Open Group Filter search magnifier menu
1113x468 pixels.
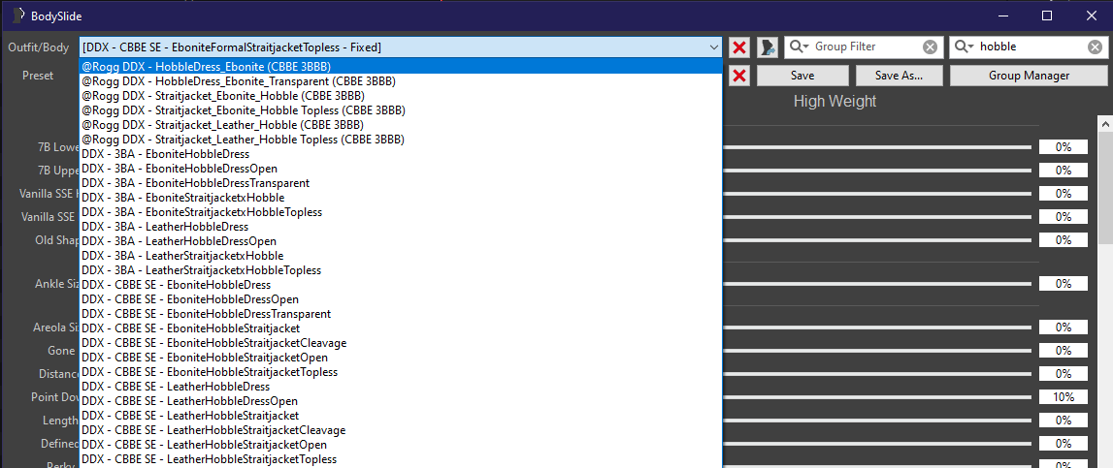pos(800,47)
